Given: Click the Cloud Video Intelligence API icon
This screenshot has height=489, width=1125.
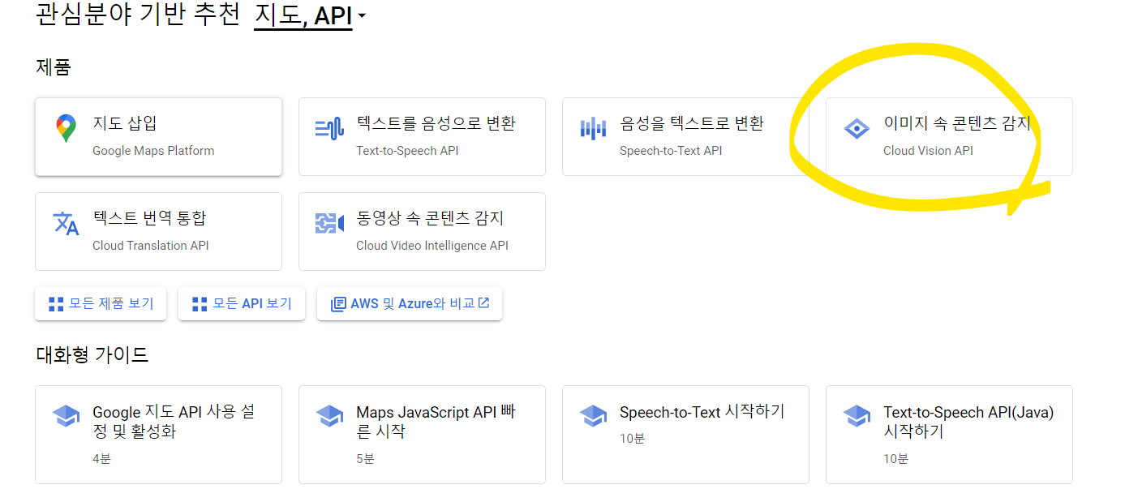Looking at the screenshot, I should [329, 223].
